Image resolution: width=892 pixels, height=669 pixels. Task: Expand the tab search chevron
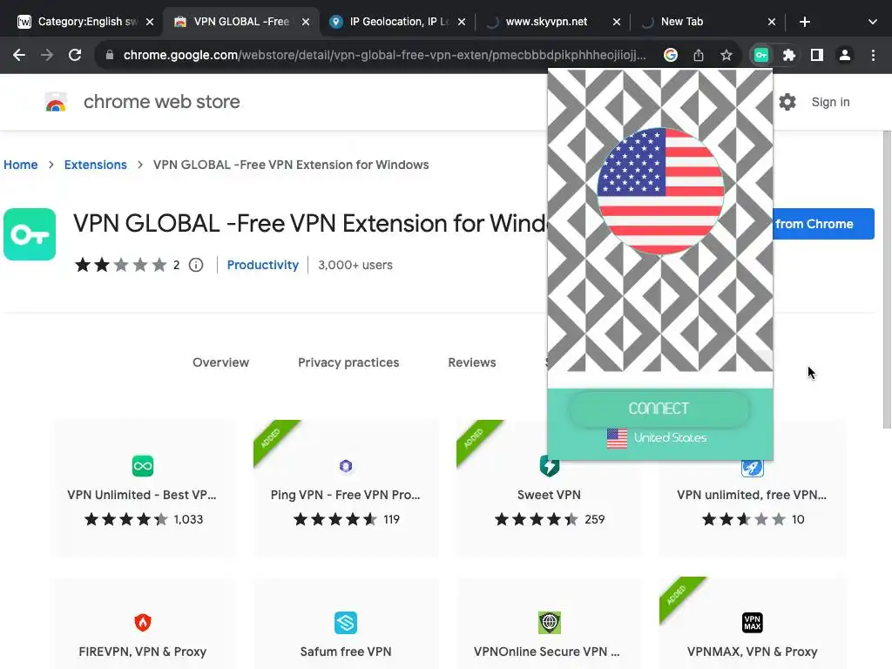click(873, 22)
